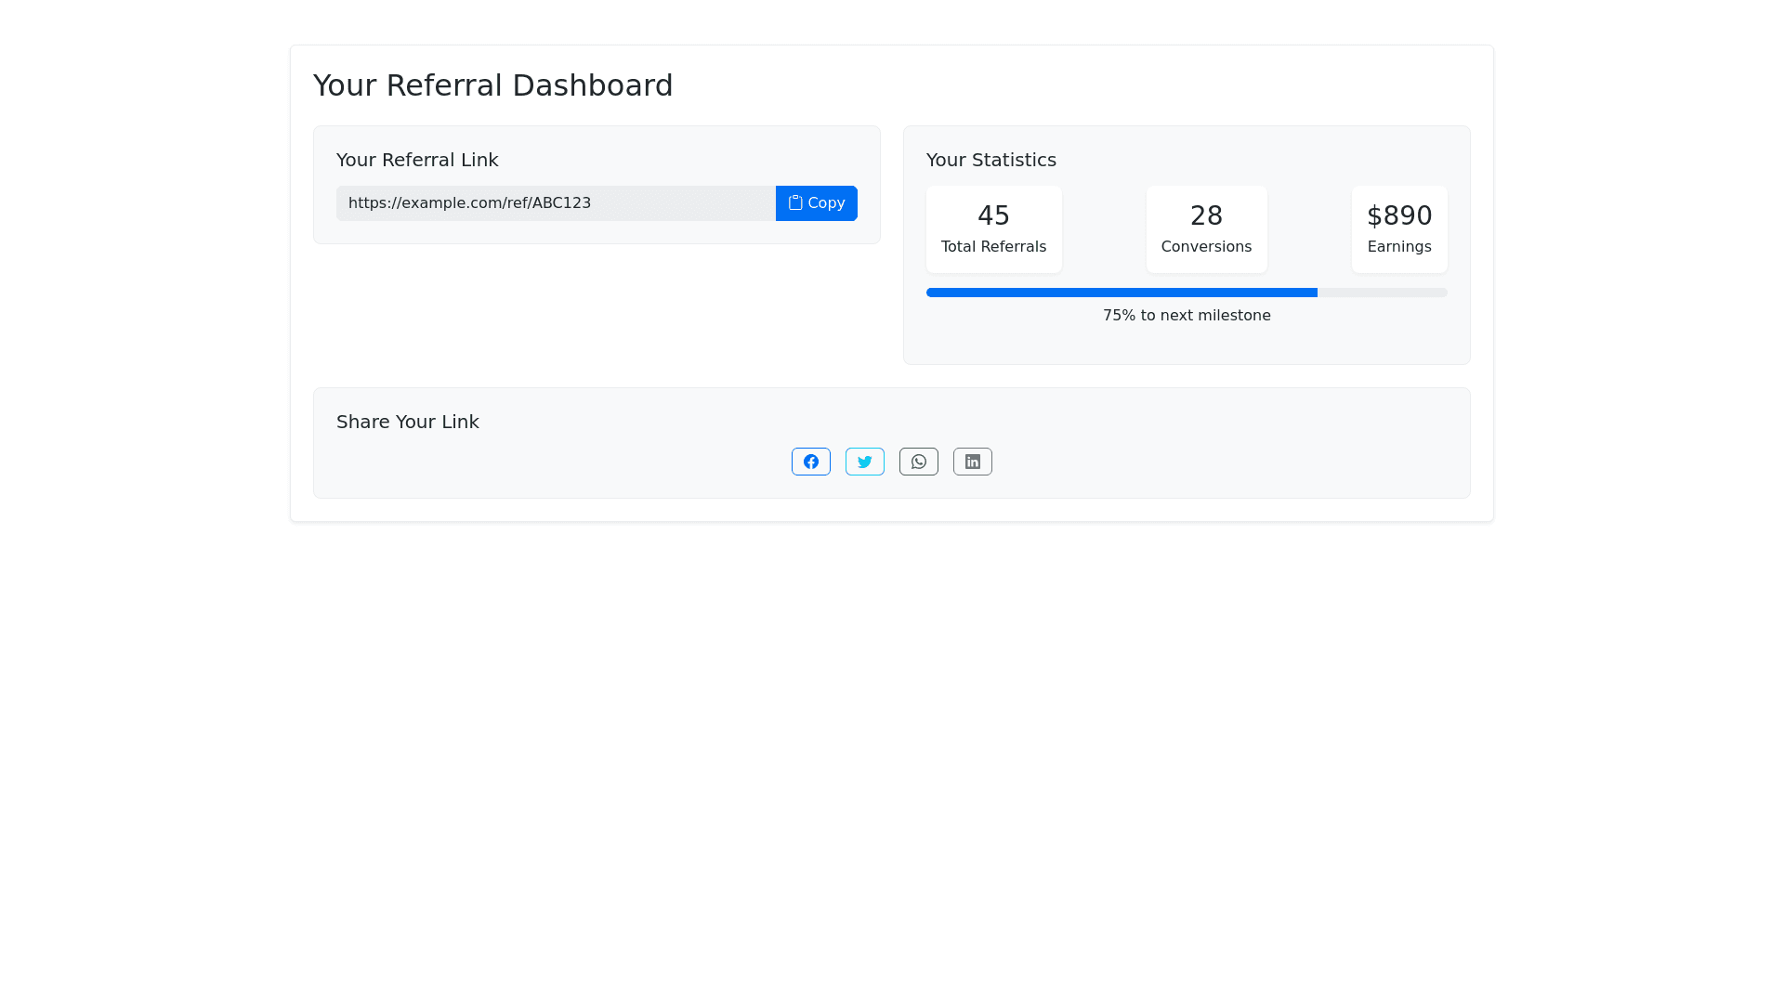Image resolution: width=1784 pixels, height=1003 pixels.
Task: Click the clipboard icon on the Copy button
Action: point(795,202)
